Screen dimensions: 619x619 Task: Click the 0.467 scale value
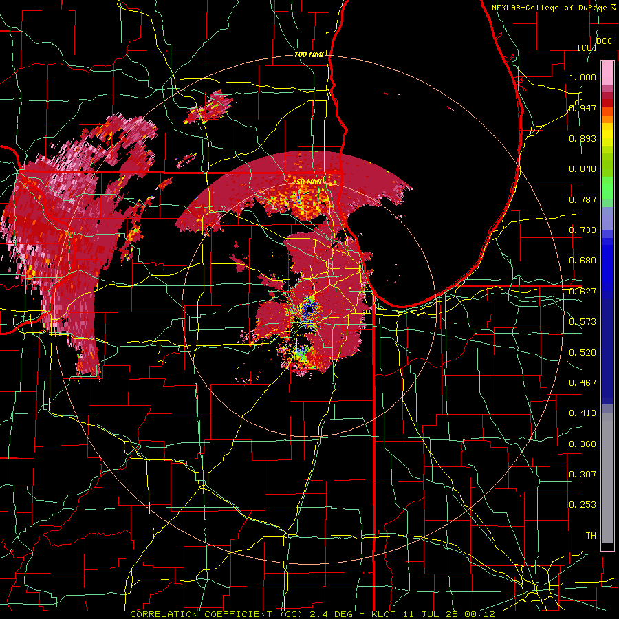(583, 383)
